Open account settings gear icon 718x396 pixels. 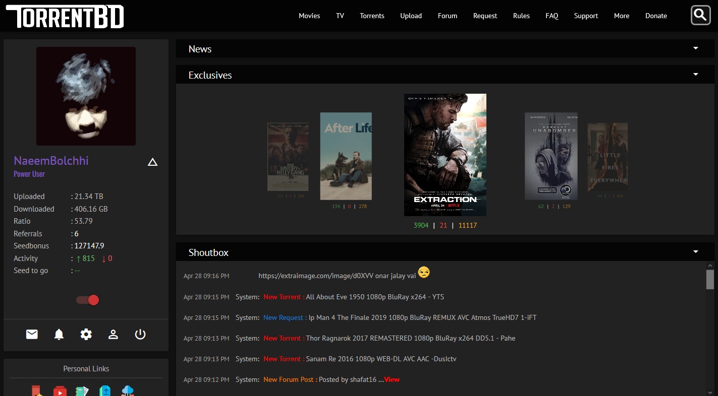86,334
